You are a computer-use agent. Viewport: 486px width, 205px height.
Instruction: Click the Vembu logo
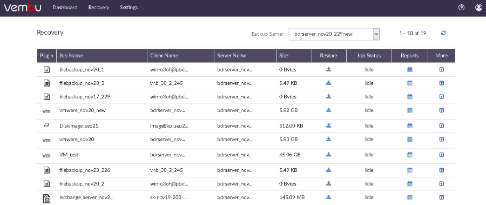22,8
